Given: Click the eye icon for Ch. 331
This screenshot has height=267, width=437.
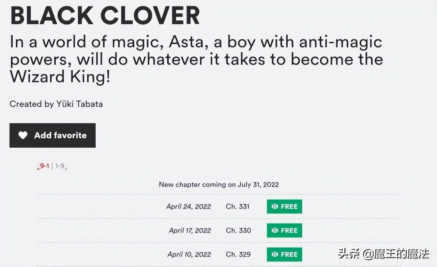Looking at the screenshot, I should pos(275,207).
